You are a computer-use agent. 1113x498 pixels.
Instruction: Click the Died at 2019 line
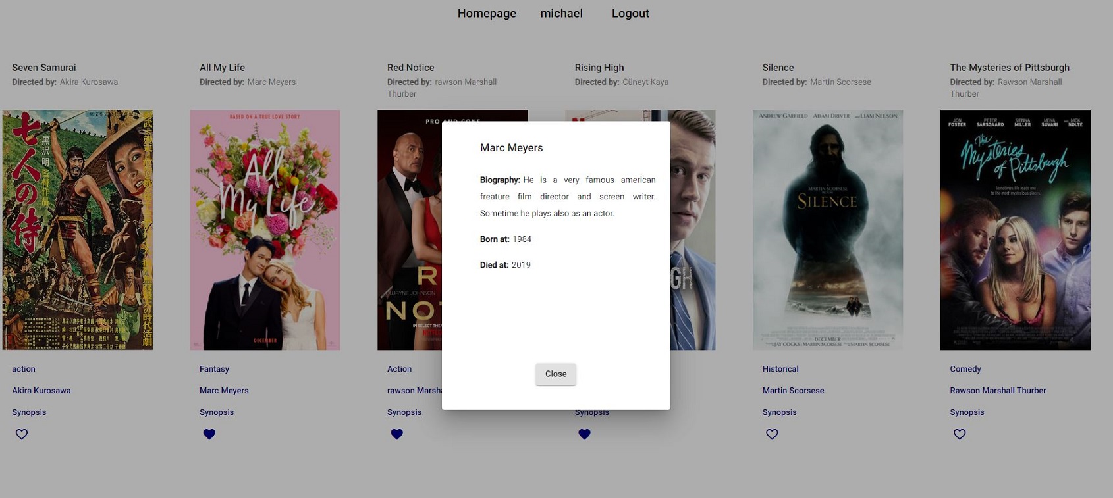tap(505, 265)
